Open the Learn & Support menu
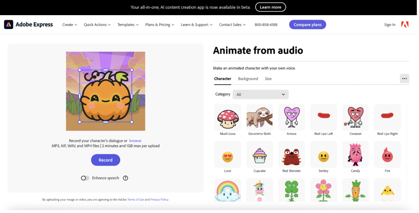This screenshot has height=213, width=419. click(x=196, y=25)
